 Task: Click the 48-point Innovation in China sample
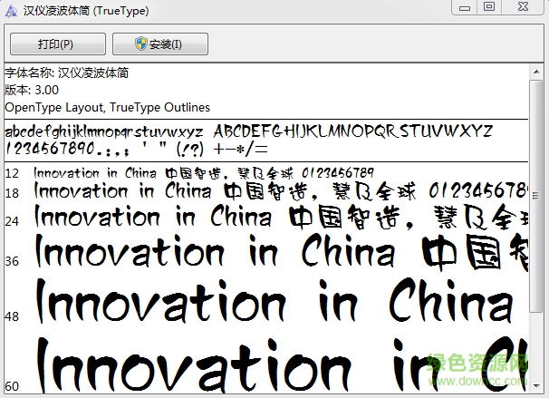coord(274,301)
